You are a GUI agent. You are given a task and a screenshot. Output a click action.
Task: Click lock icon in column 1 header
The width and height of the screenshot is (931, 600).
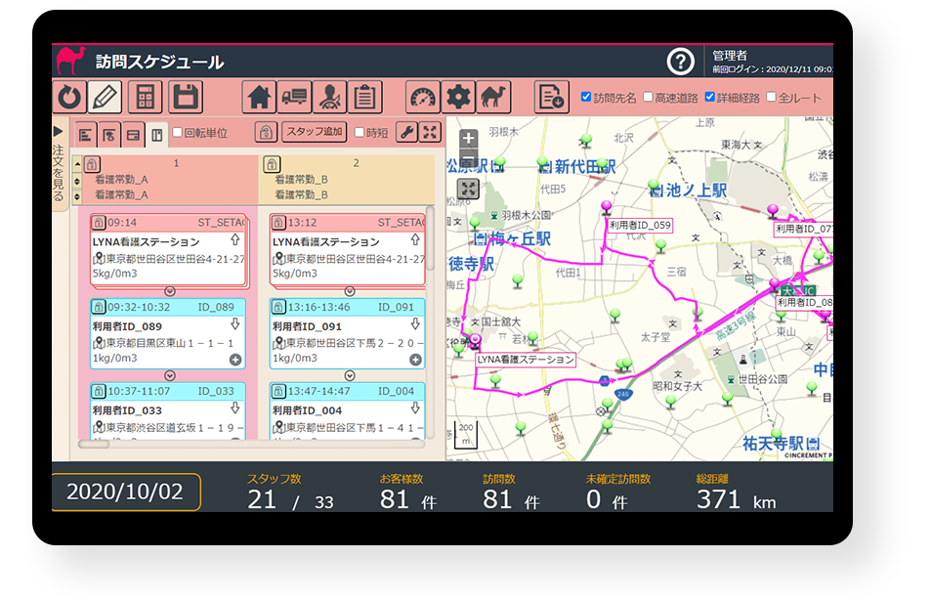[x=92, y=164]
